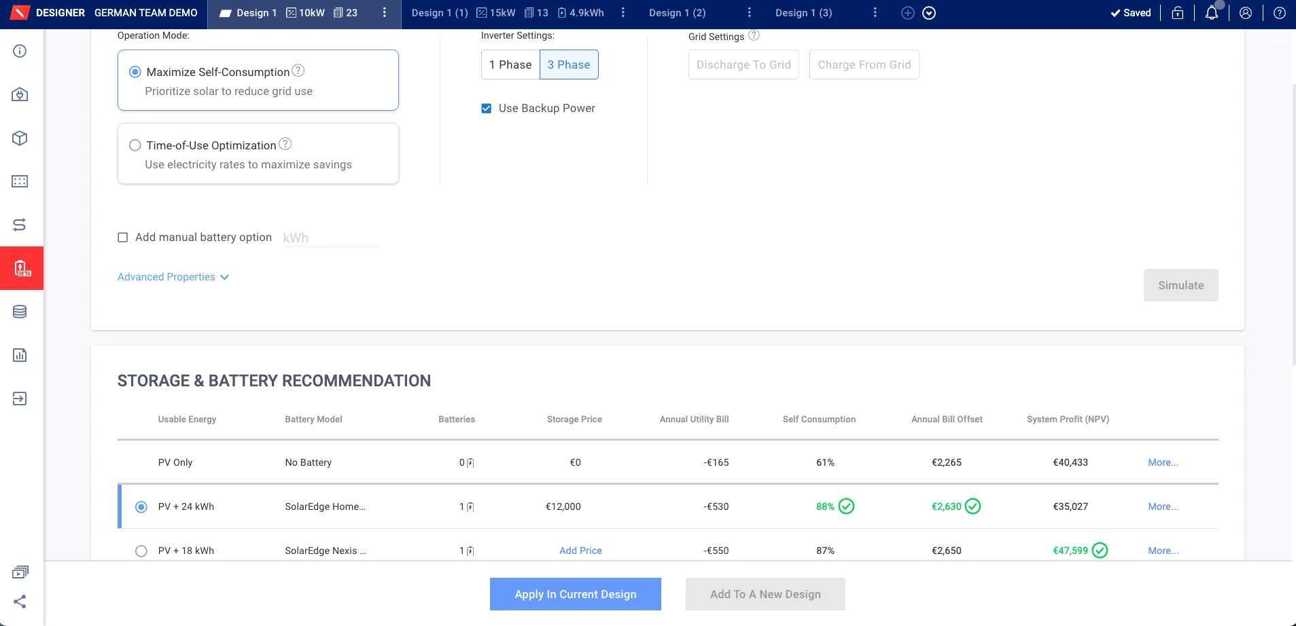Open the user account icon
The width and height of the screenshot is (1296, 626).
1246,13
